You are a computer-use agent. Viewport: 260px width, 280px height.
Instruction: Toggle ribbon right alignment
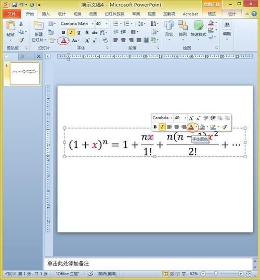(x=131, y=40)
